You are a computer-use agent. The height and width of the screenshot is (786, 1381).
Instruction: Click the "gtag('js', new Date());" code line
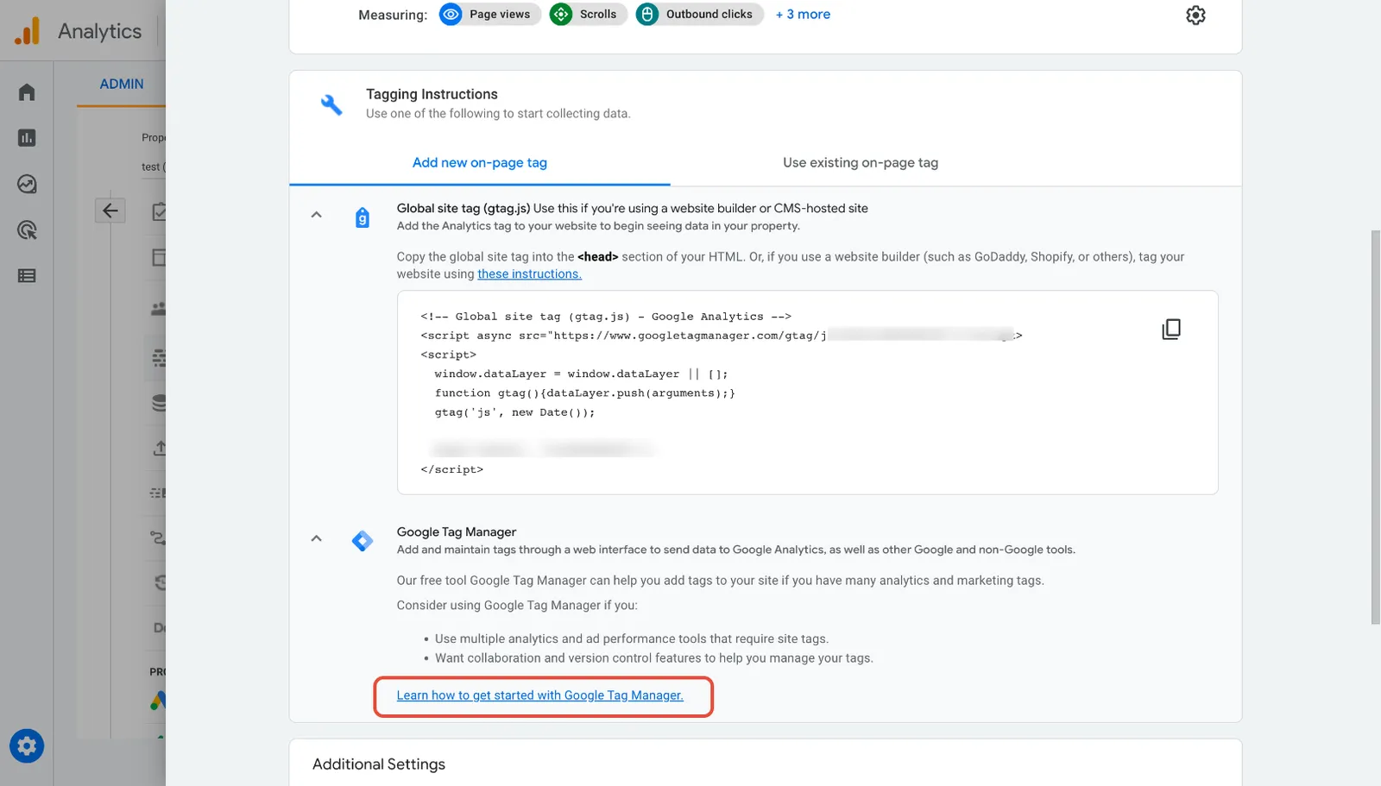pos(515,412)
